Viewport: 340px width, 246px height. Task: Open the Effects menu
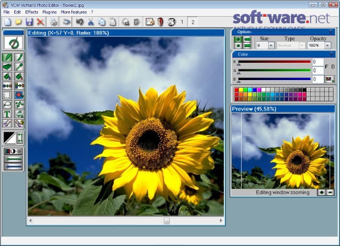click(31, 12)
